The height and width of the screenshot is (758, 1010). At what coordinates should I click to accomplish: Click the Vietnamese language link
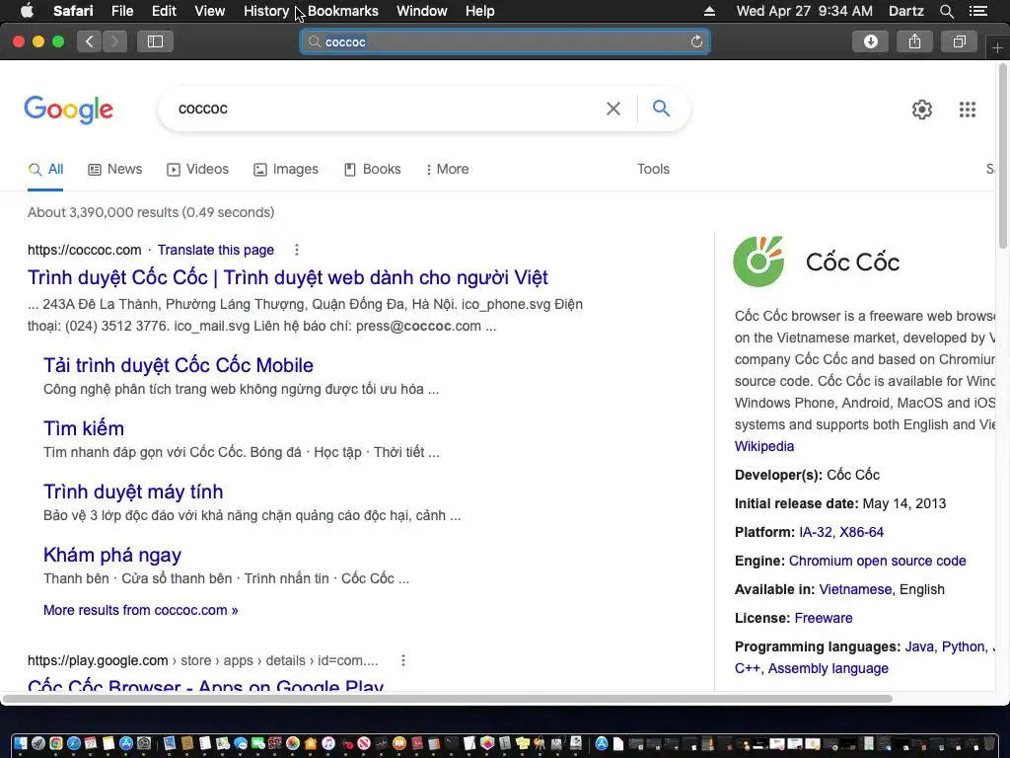tap(855, 590)
